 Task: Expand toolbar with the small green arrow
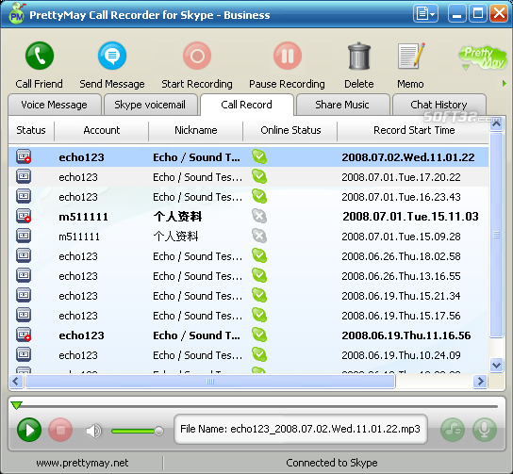click(505, 84)
